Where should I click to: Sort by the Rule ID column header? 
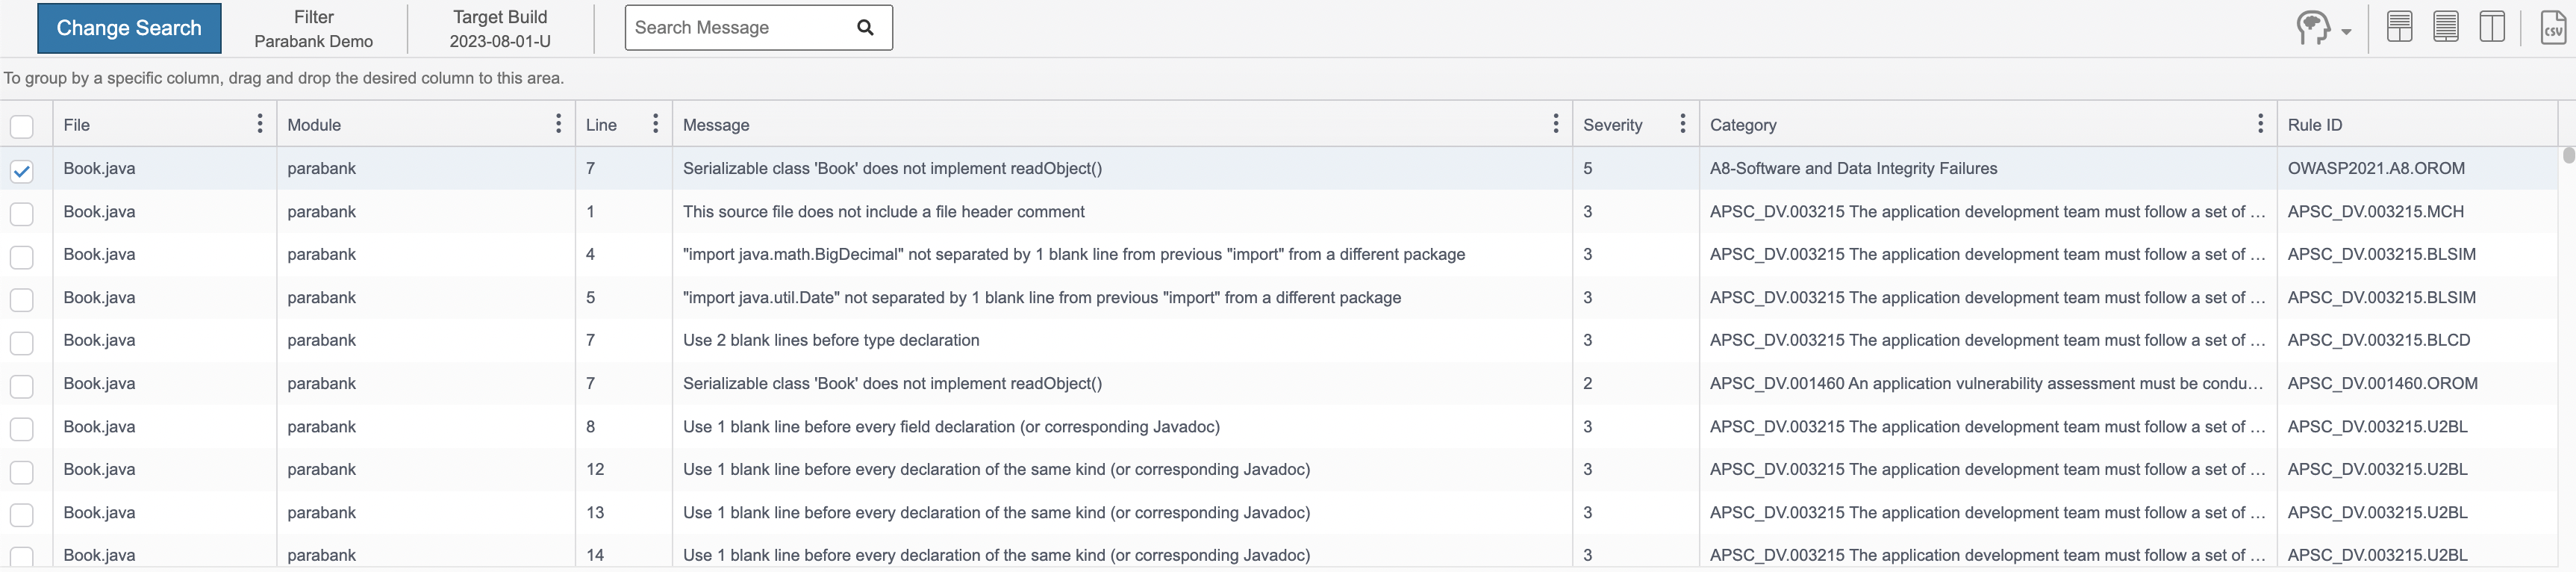pos(2315,125)
